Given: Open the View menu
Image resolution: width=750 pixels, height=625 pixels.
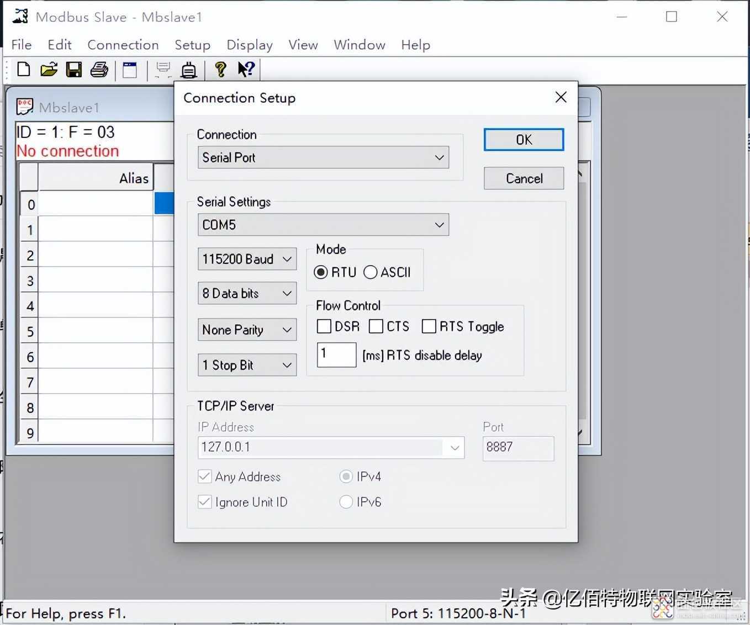Looking at the screenshot, I should [303, 45].
